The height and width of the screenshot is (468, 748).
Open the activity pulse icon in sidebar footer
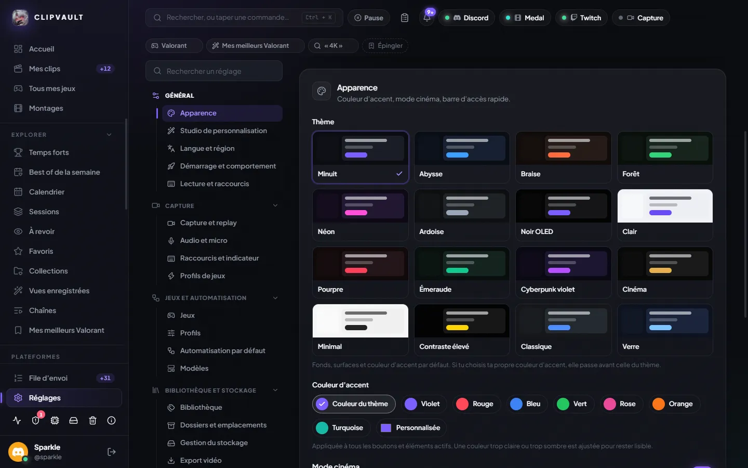pos(17,421)
